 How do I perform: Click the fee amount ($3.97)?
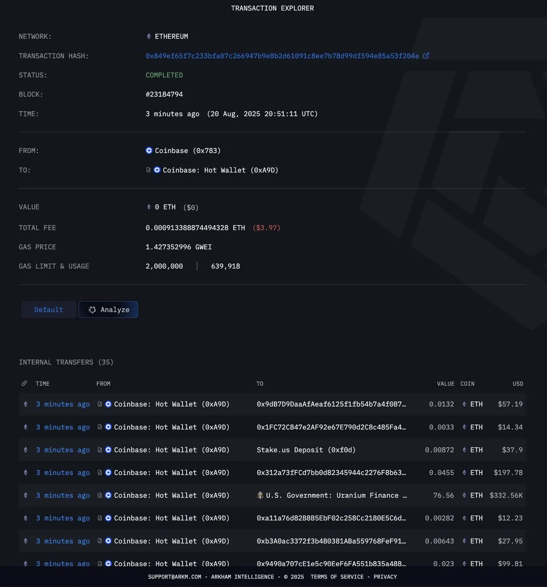(x=266, y=227)
